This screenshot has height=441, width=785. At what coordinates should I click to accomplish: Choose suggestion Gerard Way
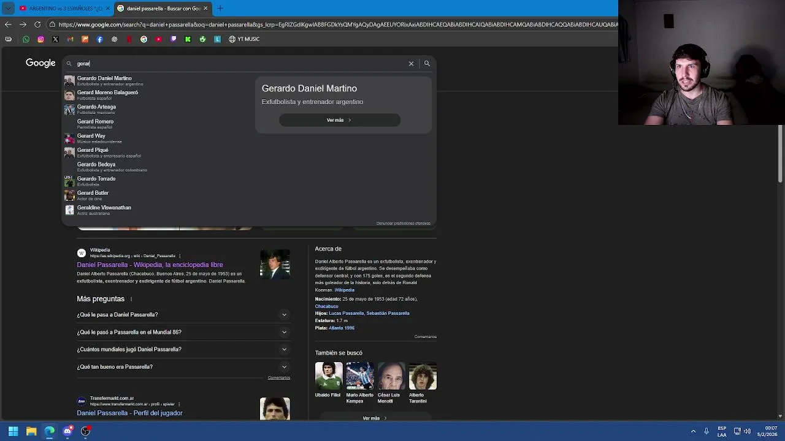[158, 138]
